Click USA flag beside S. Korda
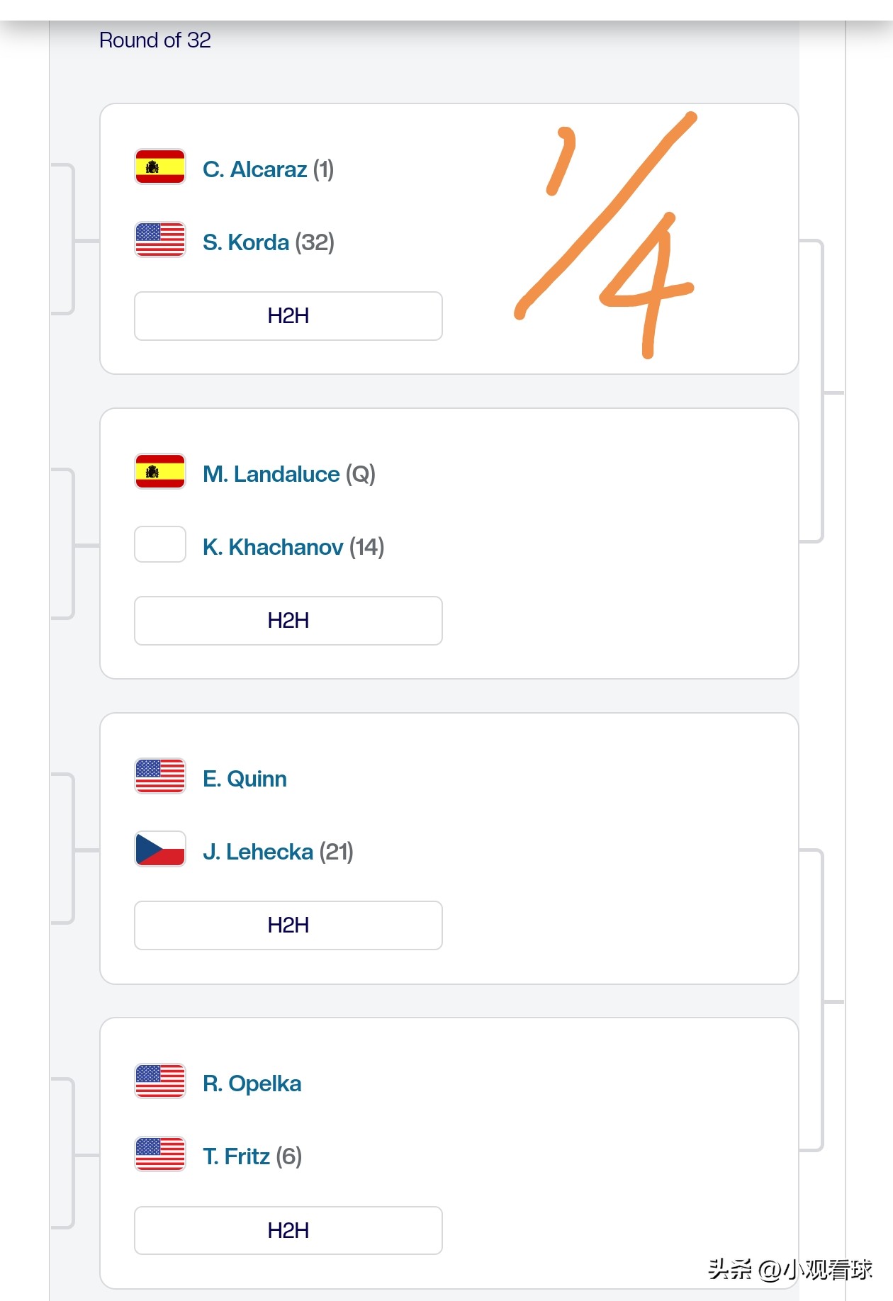Viewport: 893px width, 1301px height. click(x=160, y=240)
